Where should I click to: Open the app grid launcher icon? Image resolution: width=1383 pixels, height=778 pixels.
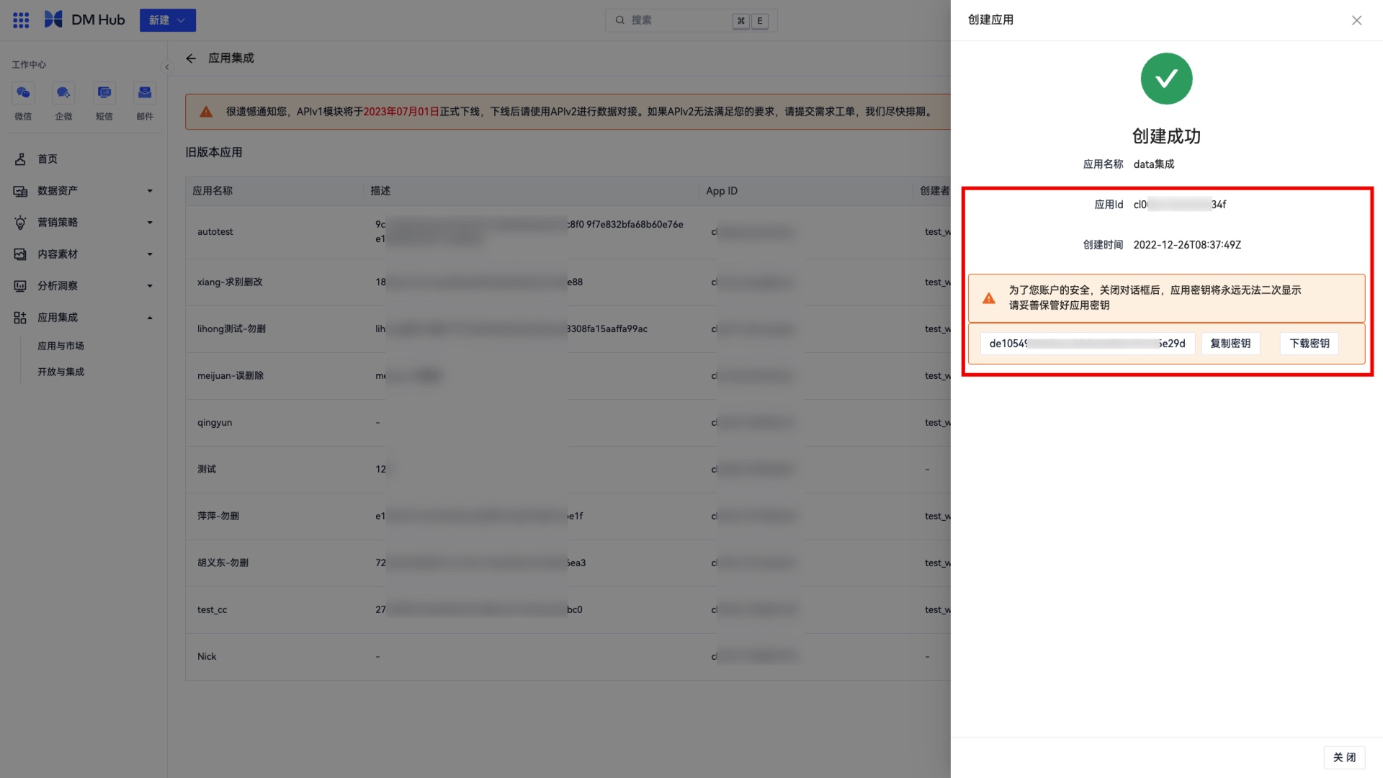coord(21,20)
